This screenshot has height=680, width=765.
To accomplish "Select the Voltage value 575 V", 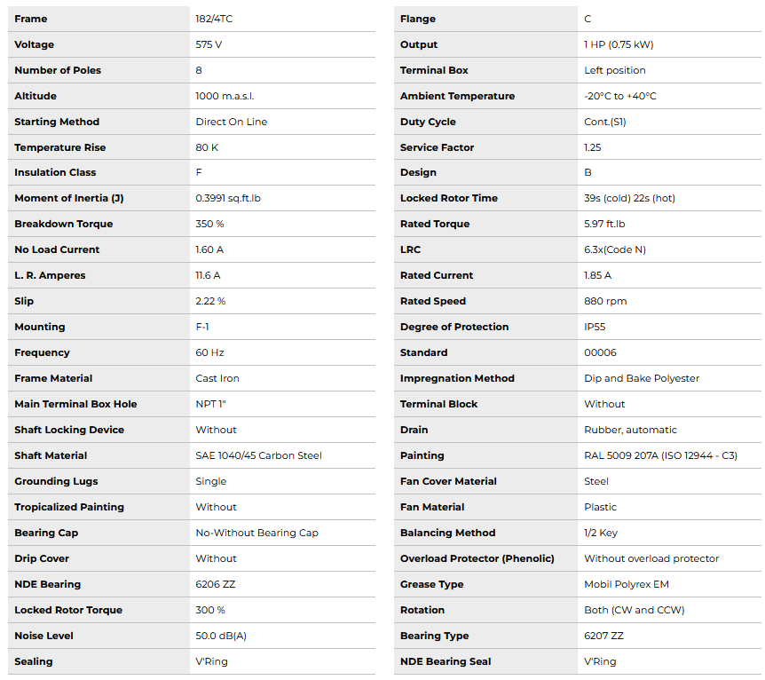I will click(209, 44).
